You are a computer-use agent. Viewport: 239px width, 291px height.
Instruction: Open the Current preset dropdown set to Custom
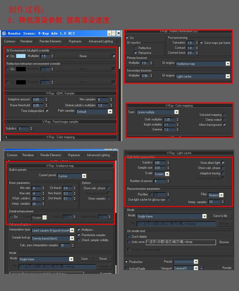point(72,176)
